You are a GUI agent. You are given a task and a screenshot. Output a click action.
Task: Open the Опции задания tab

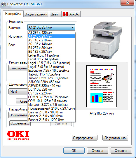point(36,14)
